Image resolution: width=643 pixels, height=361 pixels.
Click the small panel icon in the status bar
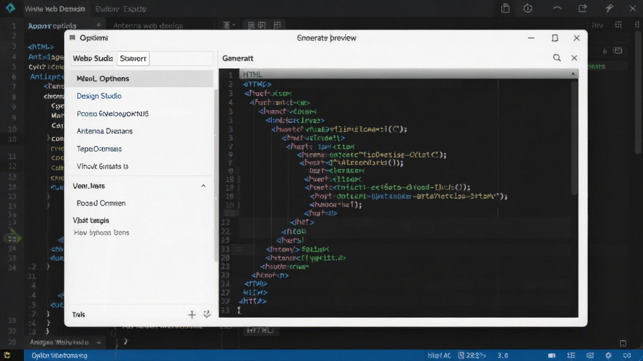coord(551,355)
